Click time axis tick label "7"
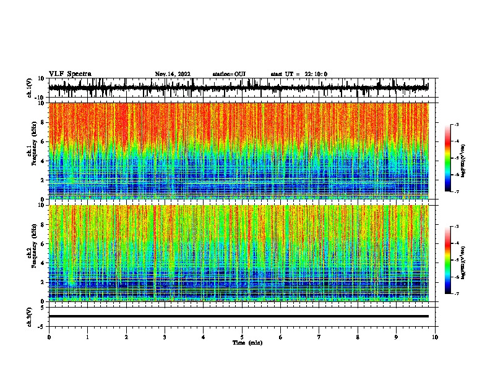This screenshot has width=490, height=378. (319, 337)
